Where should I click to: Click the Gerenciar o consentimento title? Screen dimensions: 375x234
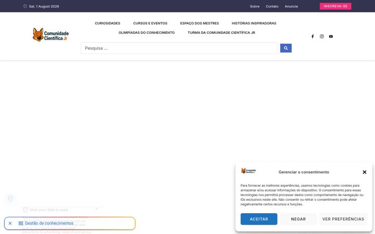(304, 172)
